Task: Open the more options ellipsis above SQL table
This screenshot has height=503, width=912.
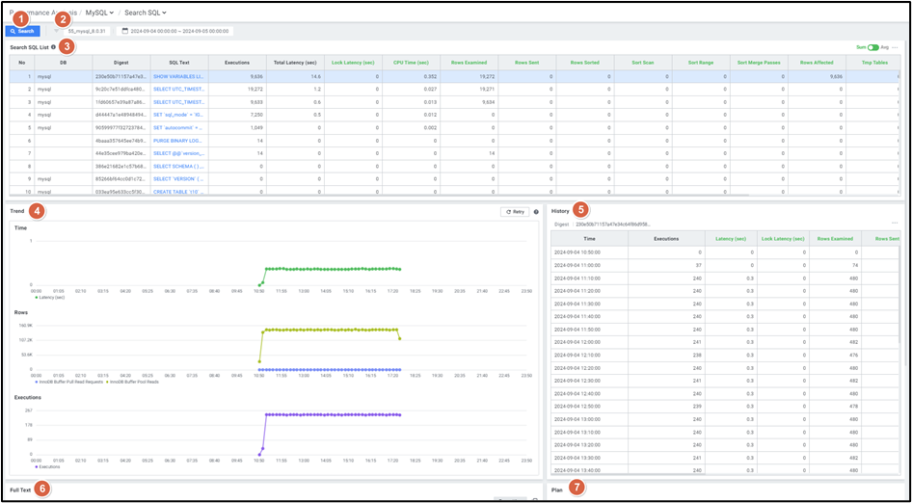Action: [895, 46]
